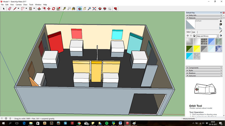The height and width of the screenshot is (126, 225).
Task: Click the current material preview thumbnail
Action: [x=191, y=25]
